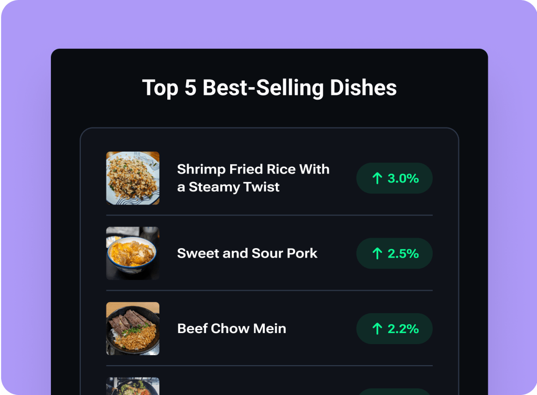Click the word "Top" in the heading
Viewport: 537px width, 395px height.
[159, 88]
